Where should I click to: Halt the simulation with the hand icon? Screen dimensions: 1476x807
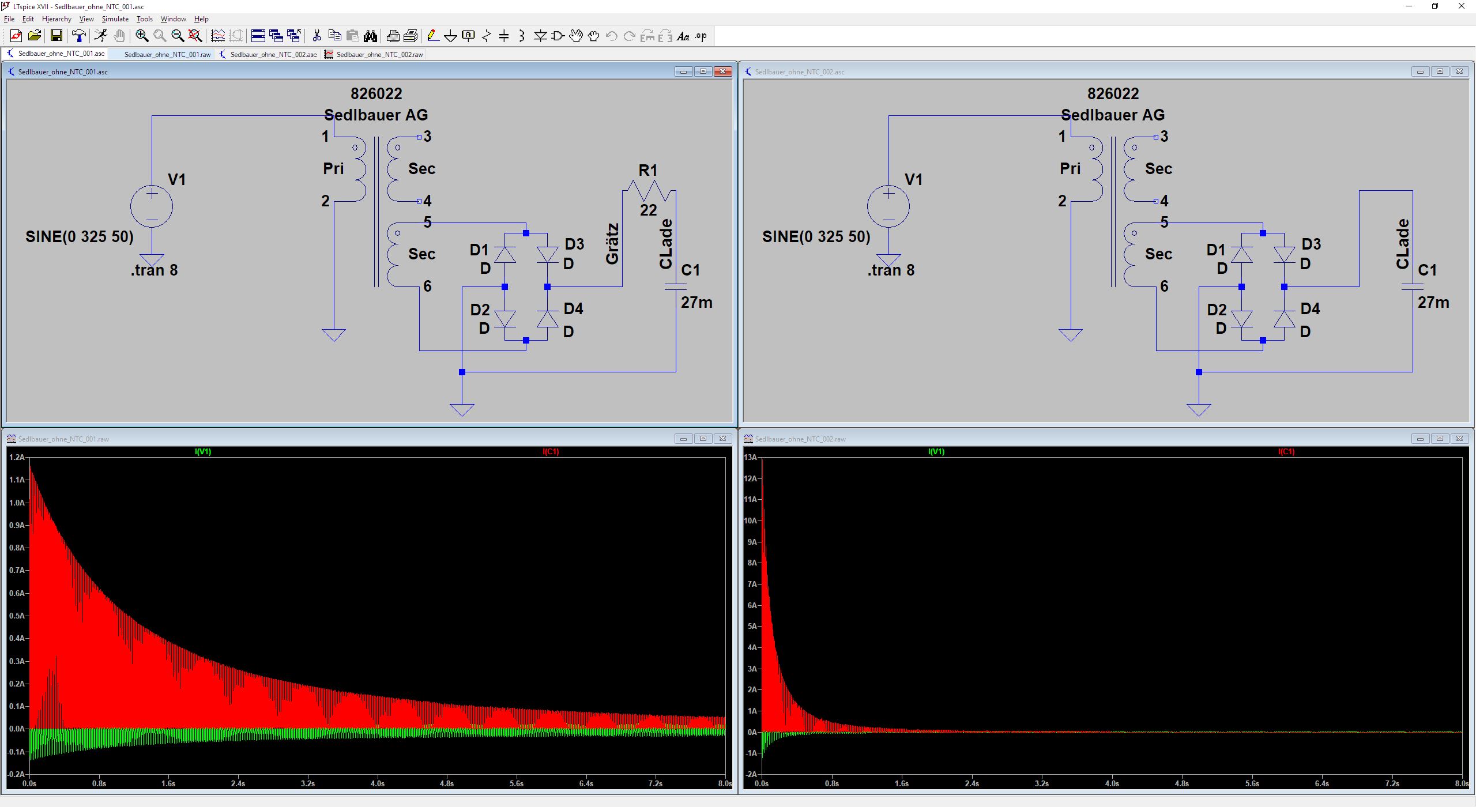[119, 36]
